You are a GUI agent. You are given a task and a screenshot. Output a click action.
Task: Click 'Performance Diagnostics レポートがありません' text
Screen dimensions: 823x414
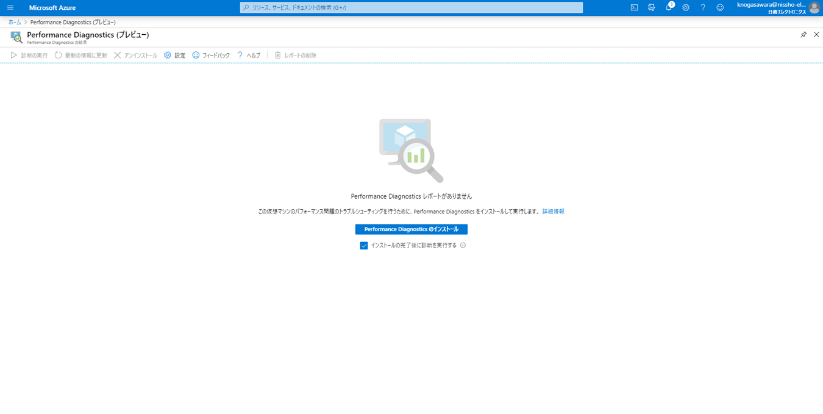coord(411,196)
